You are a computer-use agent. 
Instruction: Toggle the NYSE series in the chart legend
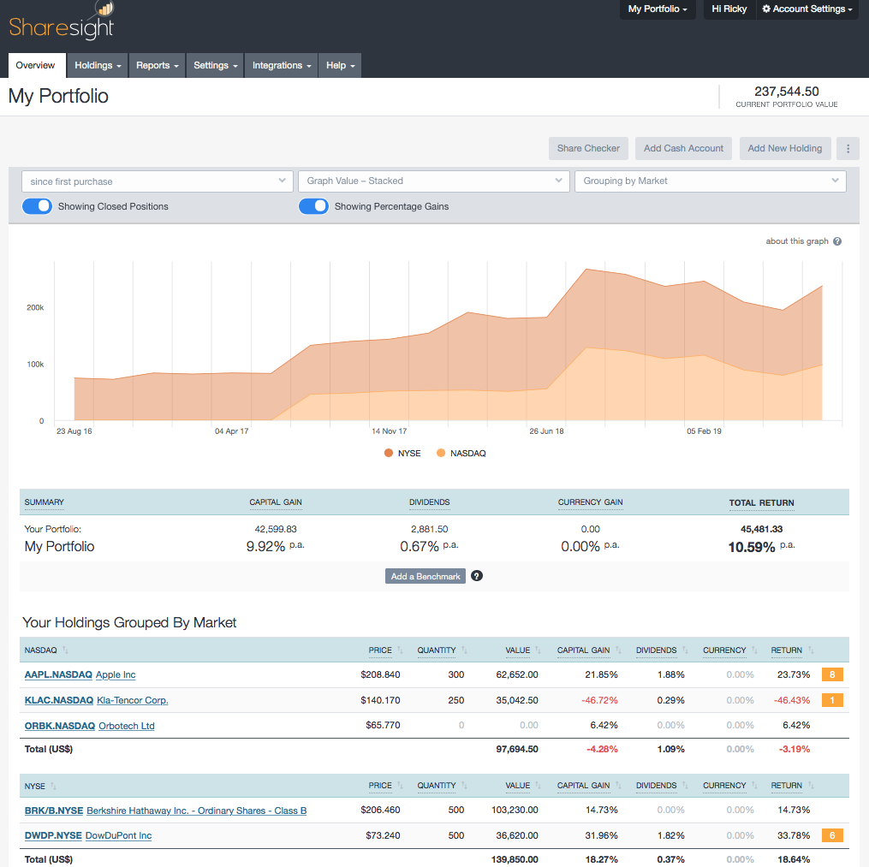point(402,453)
